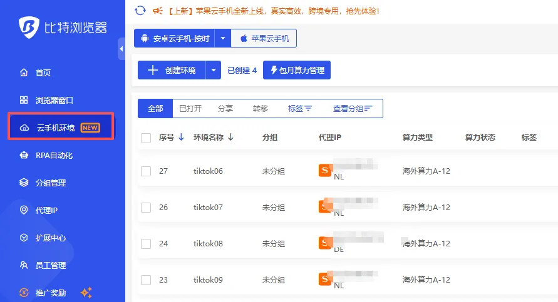Check the box for tiktok08 row
The image size is (558, 302).
(146, 244)
